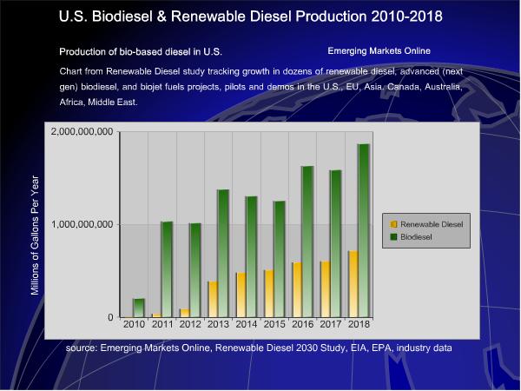Select the 'Biodiesel' legend label
This screenshot has height=391, width=521.
pyautogui.click(x=416, y=236)
